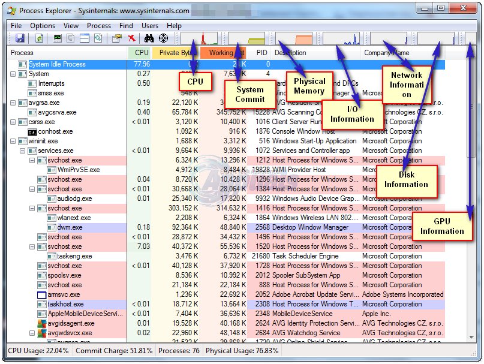This screenshot has width=484, height=364.
Task: Click the CPU usage mini graph in toolbar
Action: point(199,38)
